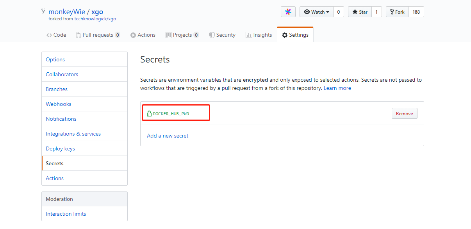
Task: Open the Learn more link
Action: coord(337,88)
